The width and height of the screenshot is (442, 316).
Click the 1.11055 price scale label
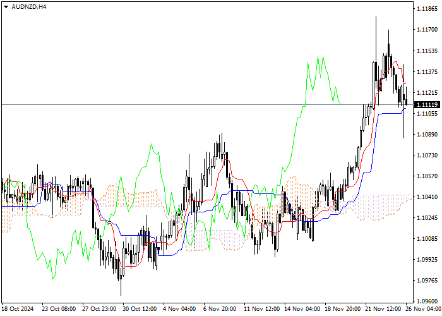pyautogui.click(x=427, y=114)
